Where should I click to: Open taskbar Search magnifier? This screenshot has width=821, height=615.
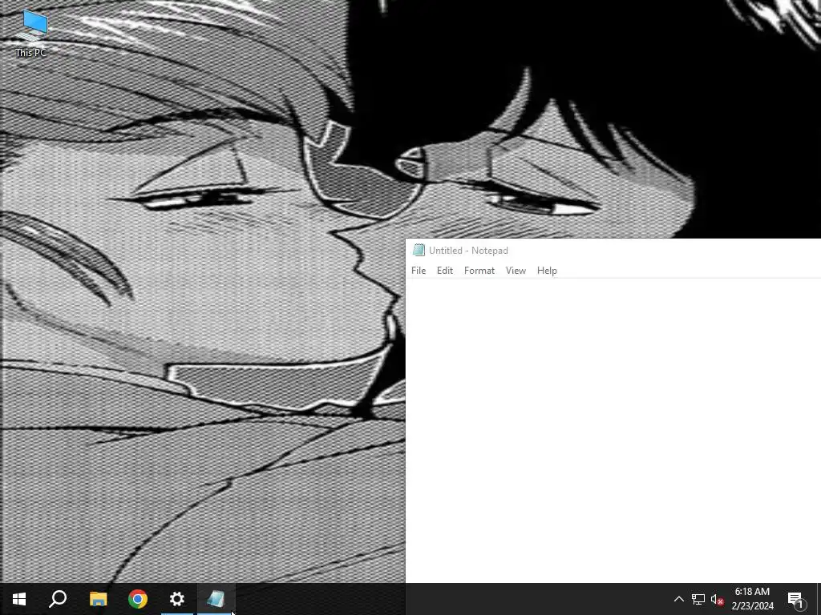pyautogui.click(x=58, y=599)
